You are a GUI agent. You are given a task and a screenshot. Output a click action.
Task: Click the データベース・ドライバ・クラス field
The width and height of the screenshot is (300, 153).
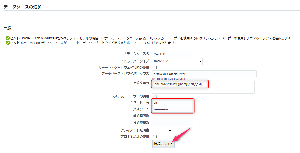(x=204, y=74)
